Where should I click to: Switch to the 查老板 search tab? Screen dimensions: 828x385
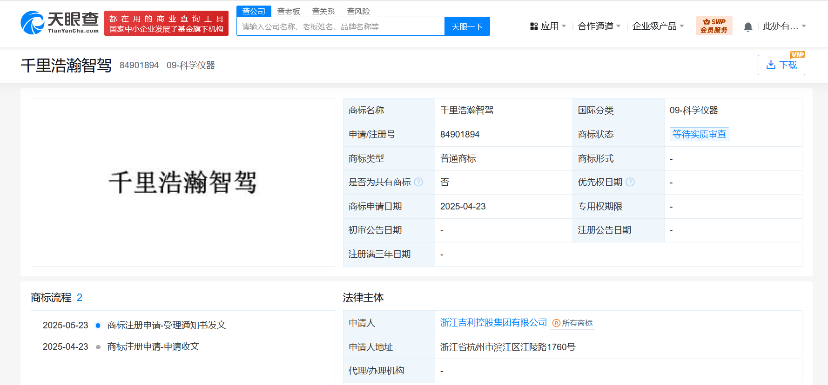[289, 11]
